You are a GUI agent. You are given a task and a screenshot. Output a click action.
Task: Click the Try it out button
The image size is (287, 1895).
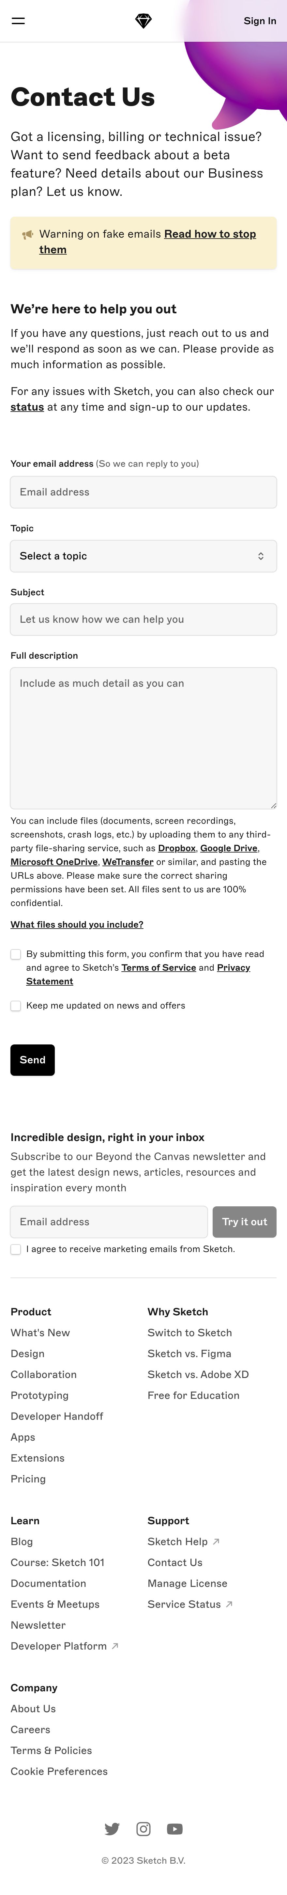tap(244, 1222)
